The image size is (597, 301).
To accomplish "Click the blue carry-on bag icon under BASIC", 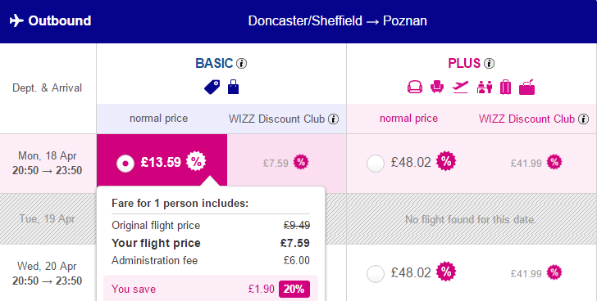I will tap(234, 87).
